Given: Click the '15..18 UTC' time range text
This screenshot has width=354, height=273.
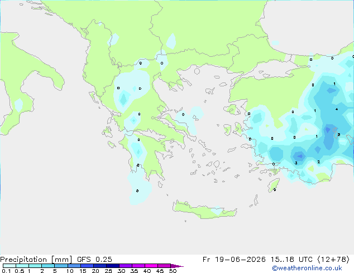Looking at the screenshot, I should point(291,260).
